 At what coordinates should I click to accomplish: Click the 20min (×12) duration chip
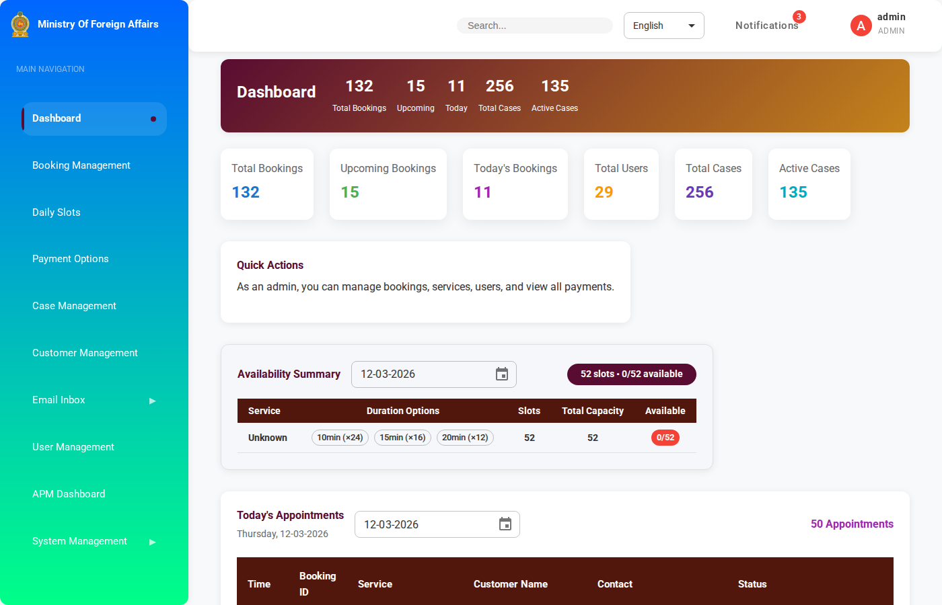pyautogui.click(x=465, y=438)
